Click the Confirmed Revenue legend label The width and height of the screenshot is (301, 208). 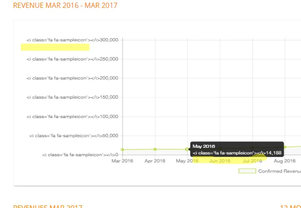tap(279, 171)
